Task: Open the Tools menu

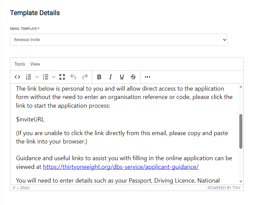Action: pos(20,64)
